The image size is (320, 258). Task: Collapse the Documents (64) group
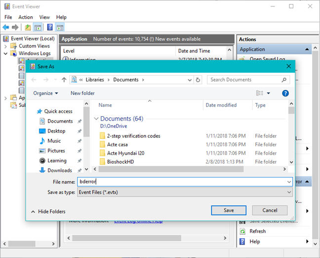[x=96, y=119]
